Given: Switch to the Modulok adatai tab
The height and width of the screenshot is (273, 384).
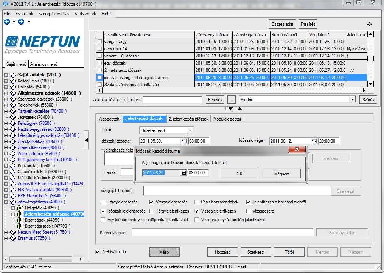Looking at the screenshot, I should [227, 119].
